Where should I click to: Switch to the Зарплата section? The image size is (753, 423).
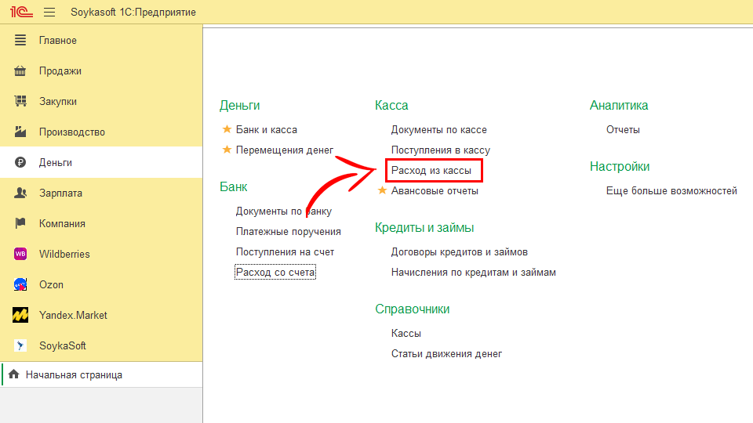pos(60,193)
